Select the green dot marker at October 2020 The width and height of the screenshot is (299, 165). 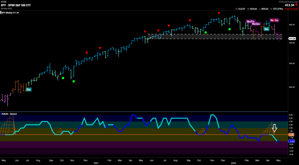(x=63, y=78)
